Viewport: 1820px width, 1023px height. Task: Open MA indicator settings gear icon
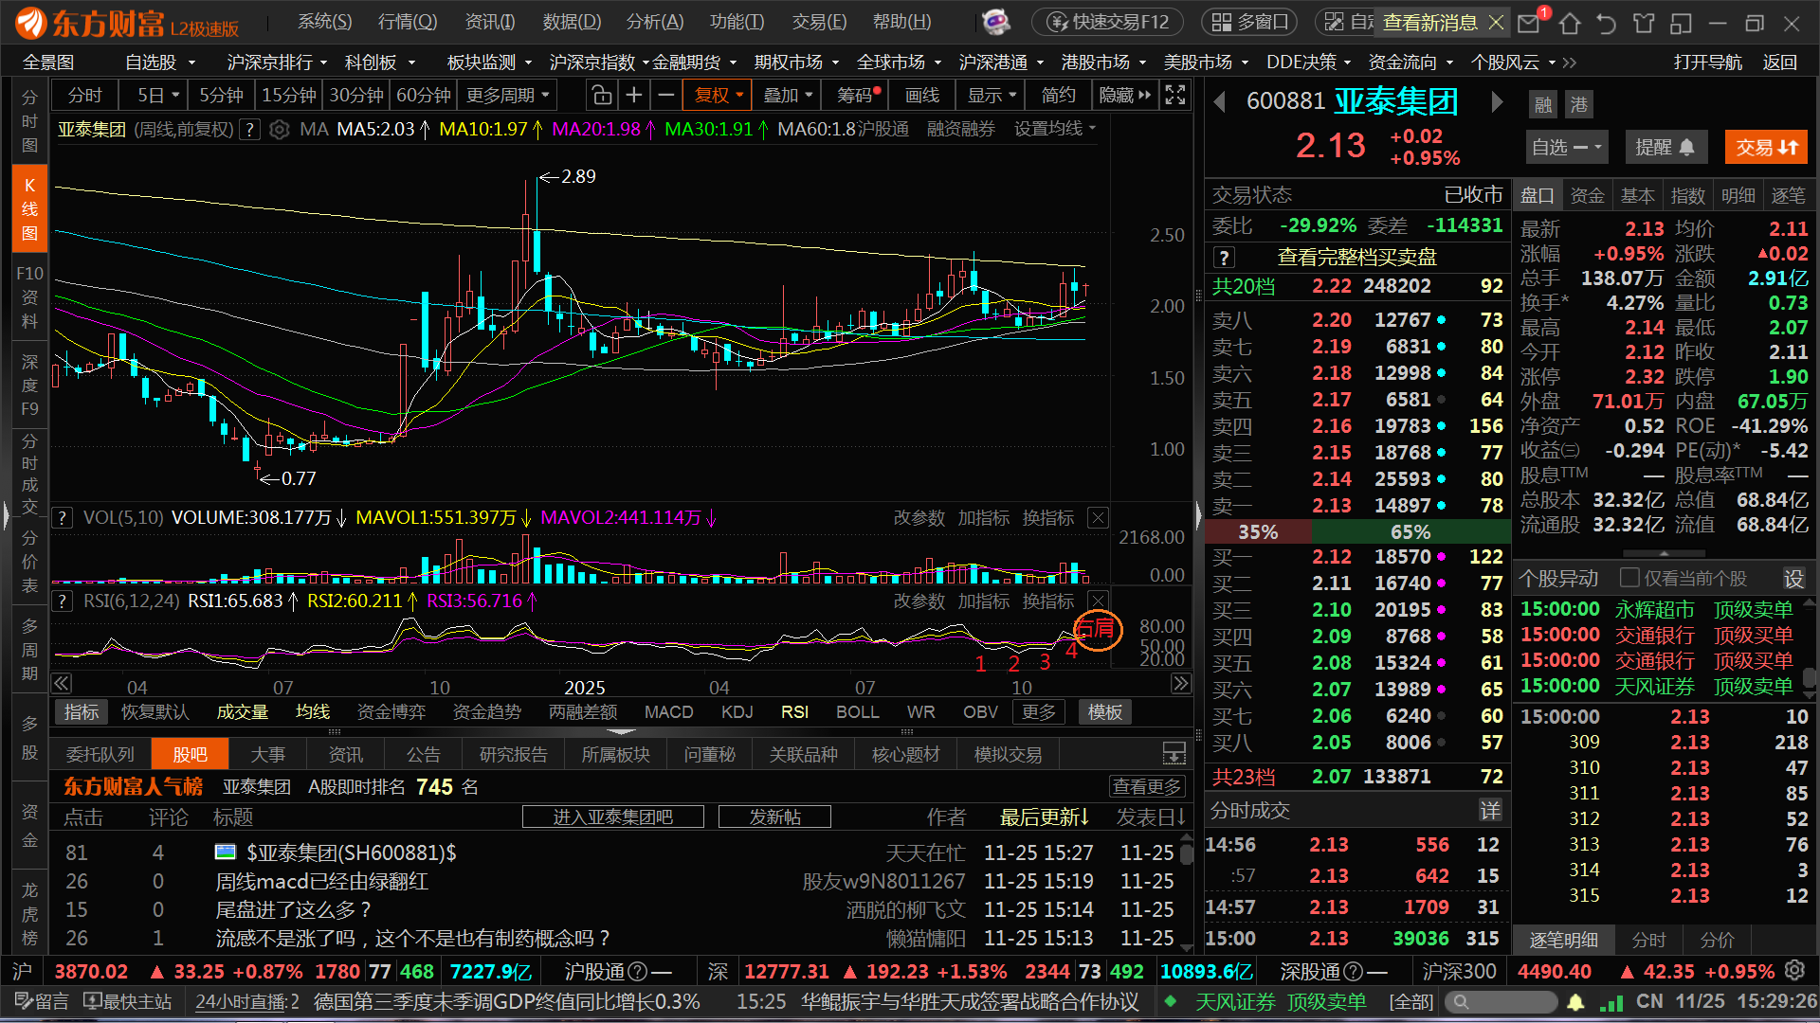pos(279,130)
